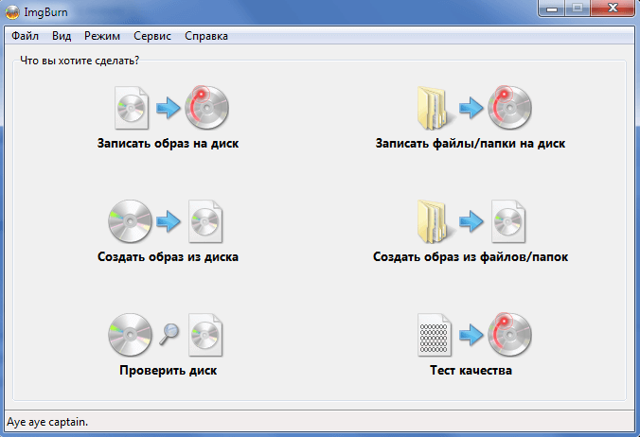Click the image-file-to-disc icon for writing an image
This screenshot has height=437, width=640.
coord(168,108)
